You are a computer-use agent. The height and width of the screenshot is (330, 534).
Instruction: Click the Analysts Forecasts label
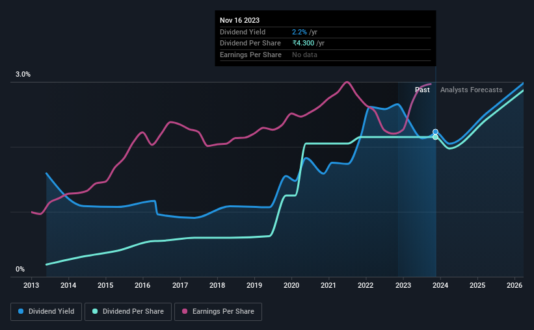point(472,90)
